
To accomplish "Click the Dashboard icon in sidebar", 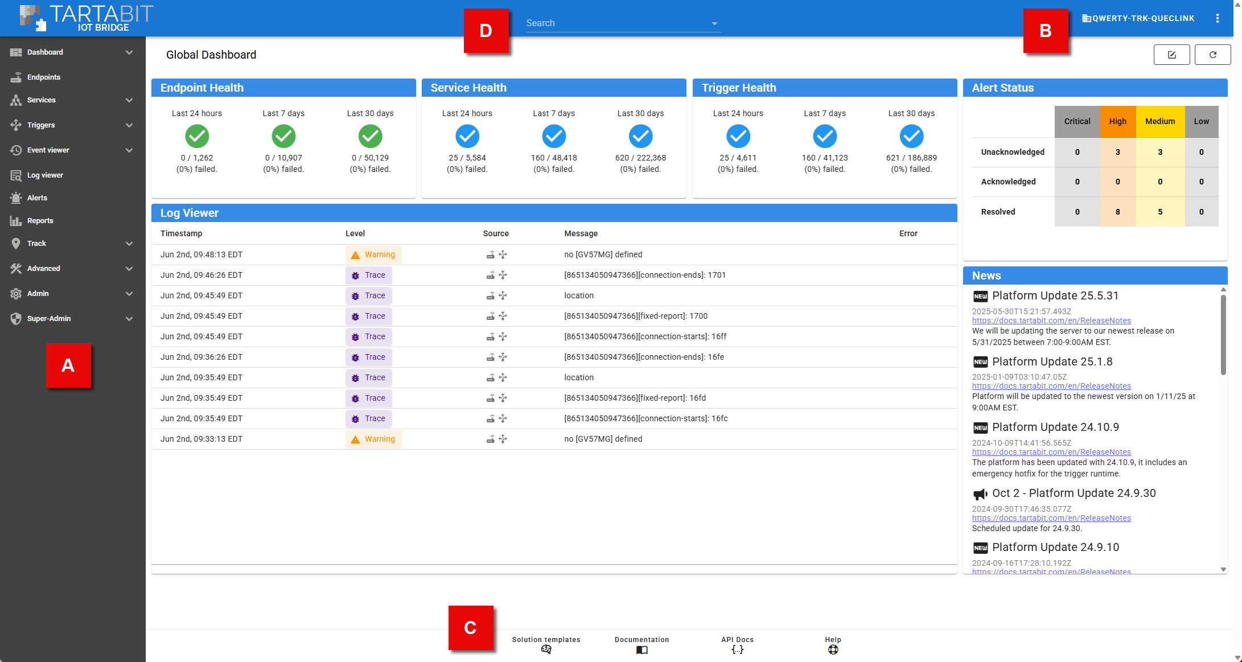I will click(x=16, y=52).
